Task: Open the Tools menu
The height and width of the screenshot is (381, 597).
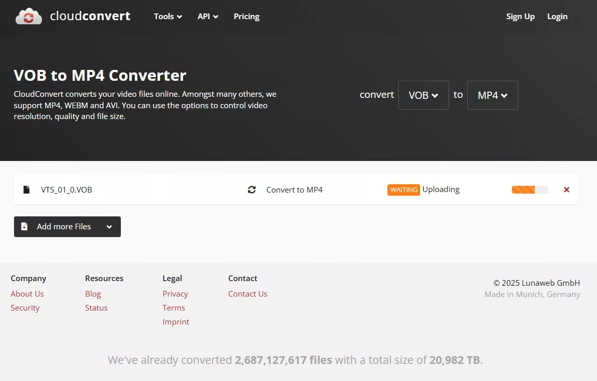Action: click(x=167, y=16)
